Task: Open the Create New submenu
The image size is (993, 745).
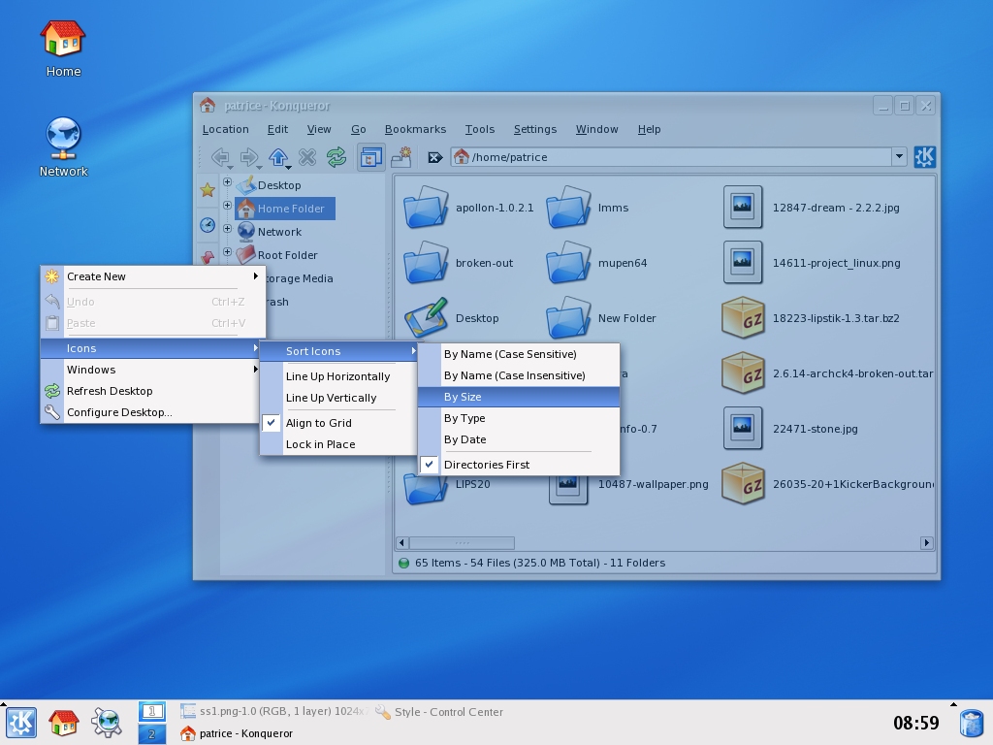Action: point(151,276)
